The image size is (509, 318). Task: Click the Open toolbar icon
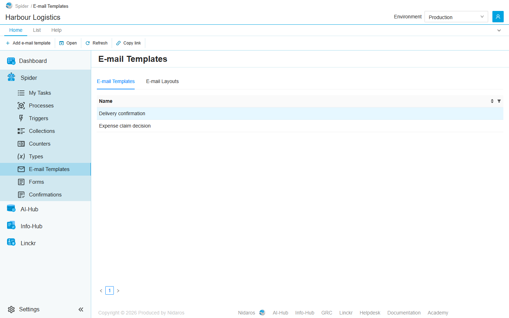tap(62, 43)
